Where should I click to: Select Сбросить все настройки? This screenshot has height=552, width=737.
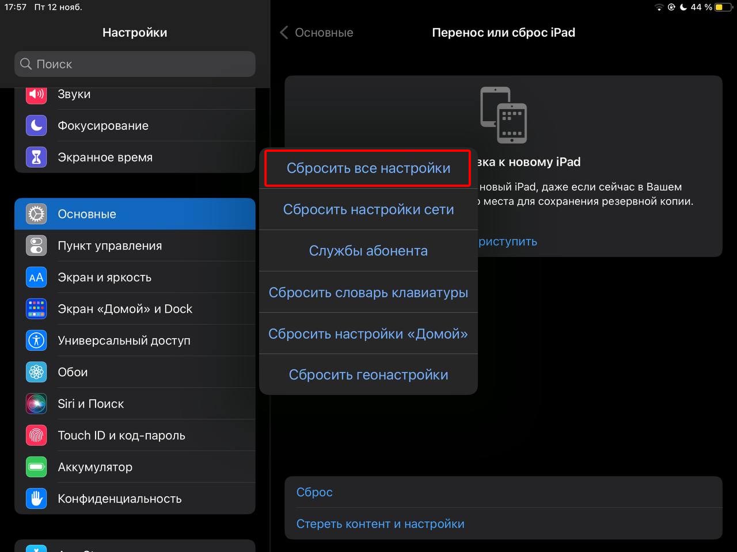click(x=368, y=168)
